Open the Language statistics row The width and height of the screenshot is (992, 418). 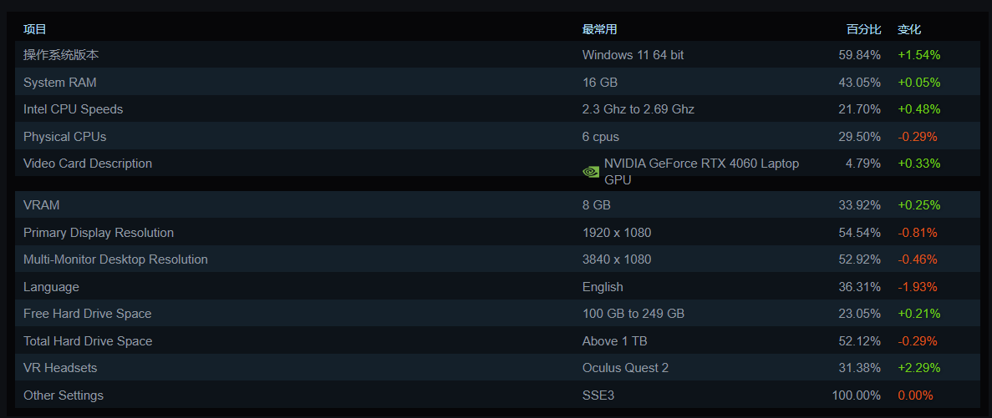[51, 287]
